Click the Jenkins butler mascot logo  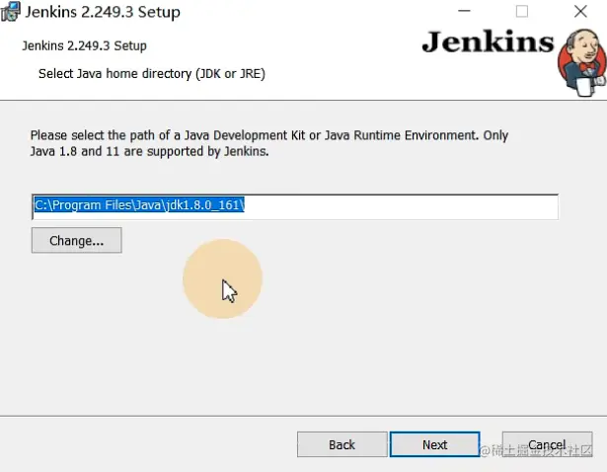[582, 62]
